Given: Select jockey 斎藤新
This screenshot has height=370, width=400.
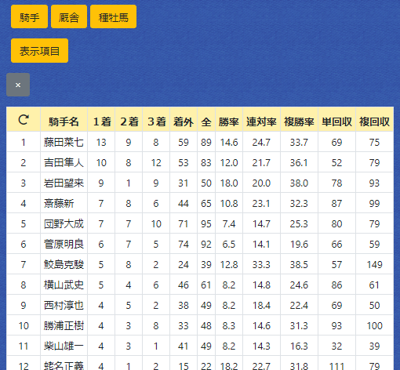Looking at the screenshot, I should (x=59, y=203).
